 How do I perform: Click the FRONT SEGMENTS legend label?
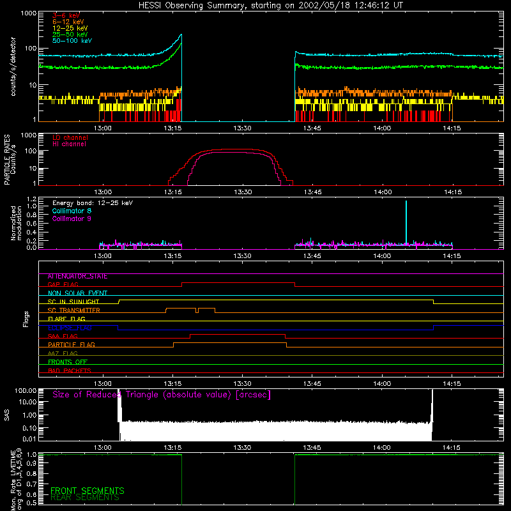(88, 491)
